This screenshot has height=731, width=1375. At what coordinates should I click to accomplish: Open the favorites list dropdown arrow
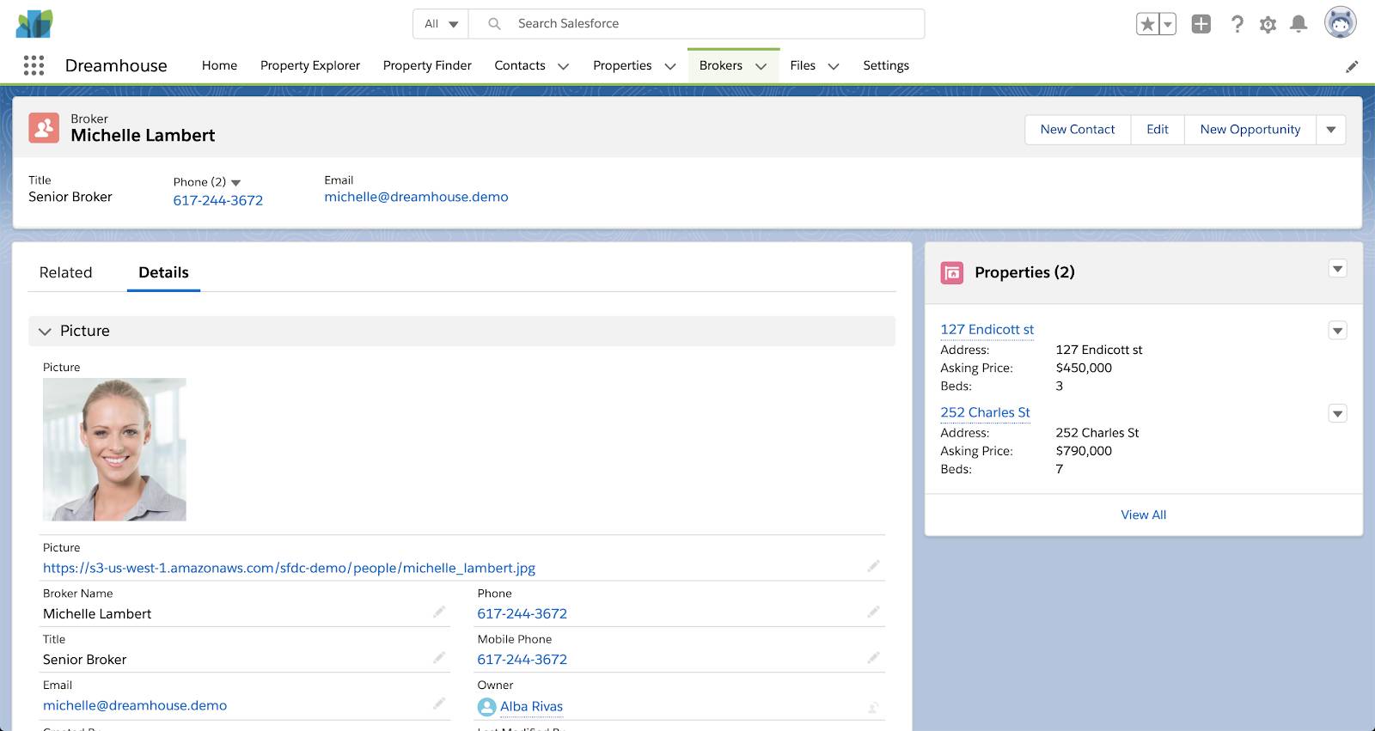click(1168, 24)
